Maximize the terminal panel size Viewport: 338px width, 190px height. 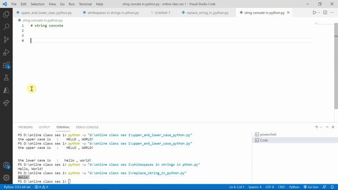click(x=327, y=127)
